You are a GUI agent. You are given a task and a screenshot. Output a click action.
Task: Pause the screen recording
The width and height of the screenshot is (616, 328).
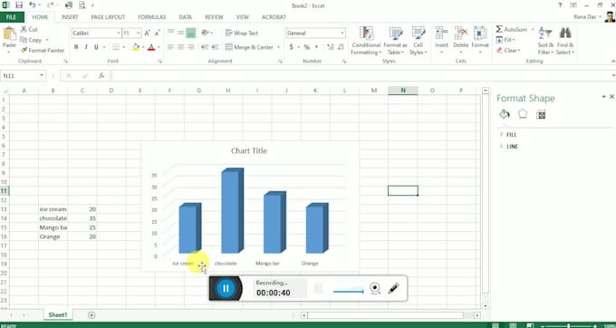pyautogui.click(x=226, y=288)
